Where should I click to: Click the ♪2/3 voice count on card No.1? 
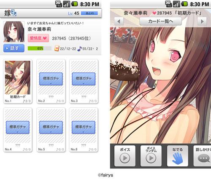(x=27, y=101)
